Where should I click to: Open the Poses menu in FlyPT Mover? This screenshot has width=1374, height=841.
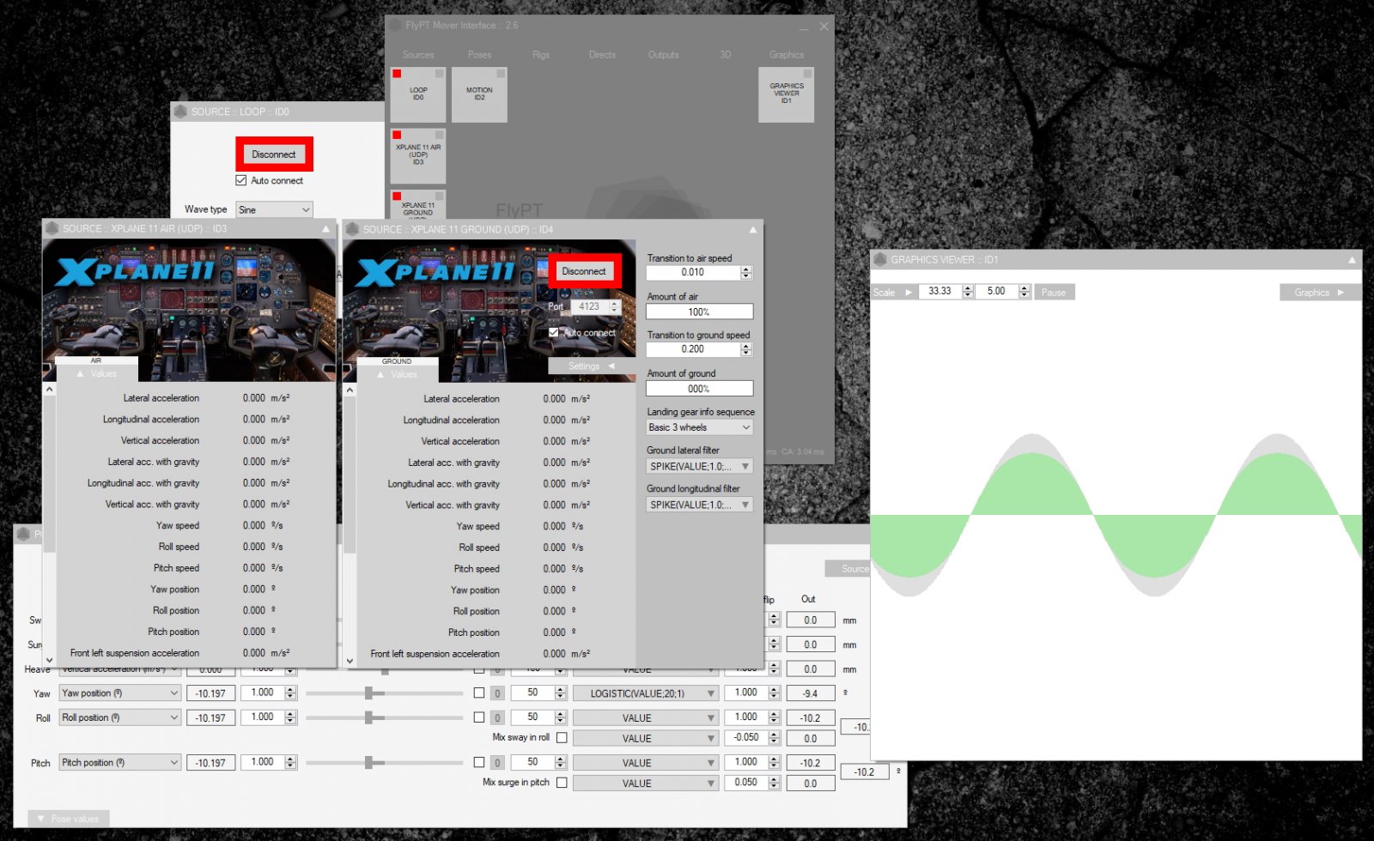click(x=480, y=55)
